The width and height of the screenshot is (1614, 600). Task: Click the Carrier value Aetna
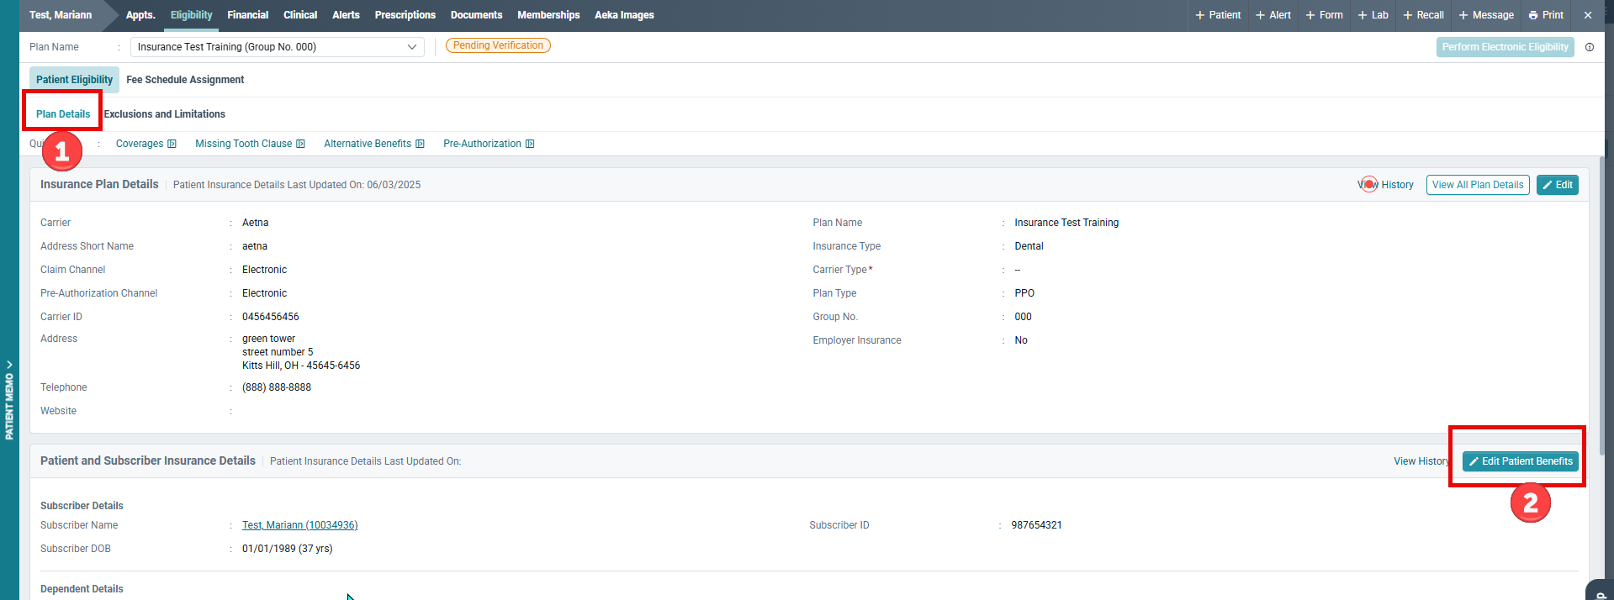tap(256, 223)
